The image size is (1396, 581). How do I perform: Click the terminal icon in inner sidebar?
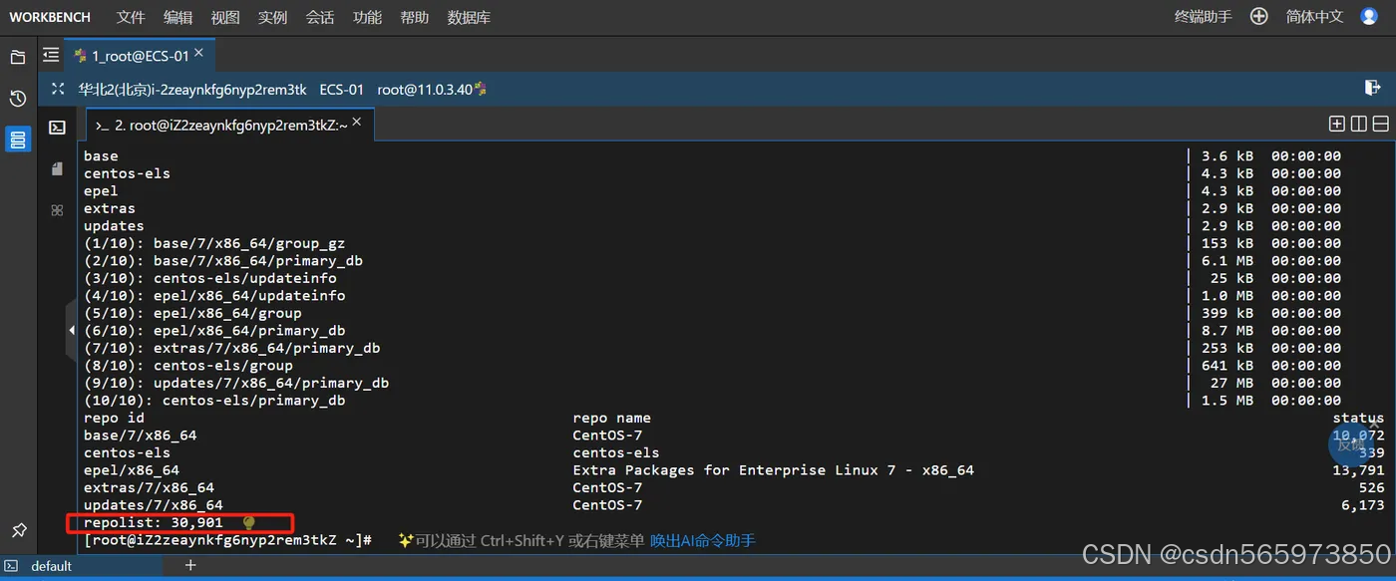[x=57, y=128]
